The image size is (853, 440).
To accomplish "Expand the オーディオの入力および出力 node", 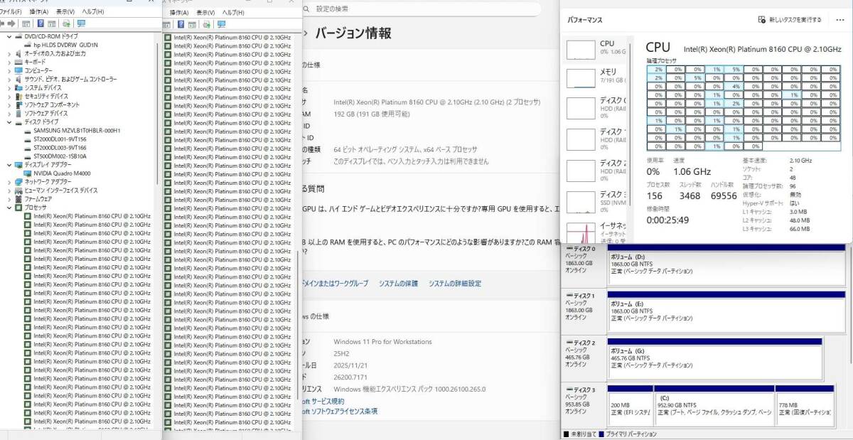I will [x=9, y=53].
